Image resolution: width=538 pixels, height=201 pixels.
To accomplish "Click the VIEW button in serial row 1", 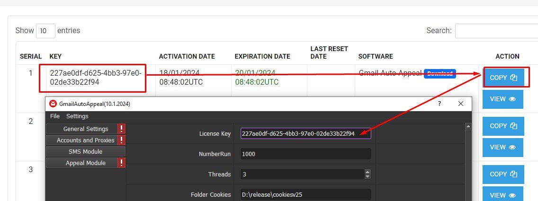I will tap(502, 99).
